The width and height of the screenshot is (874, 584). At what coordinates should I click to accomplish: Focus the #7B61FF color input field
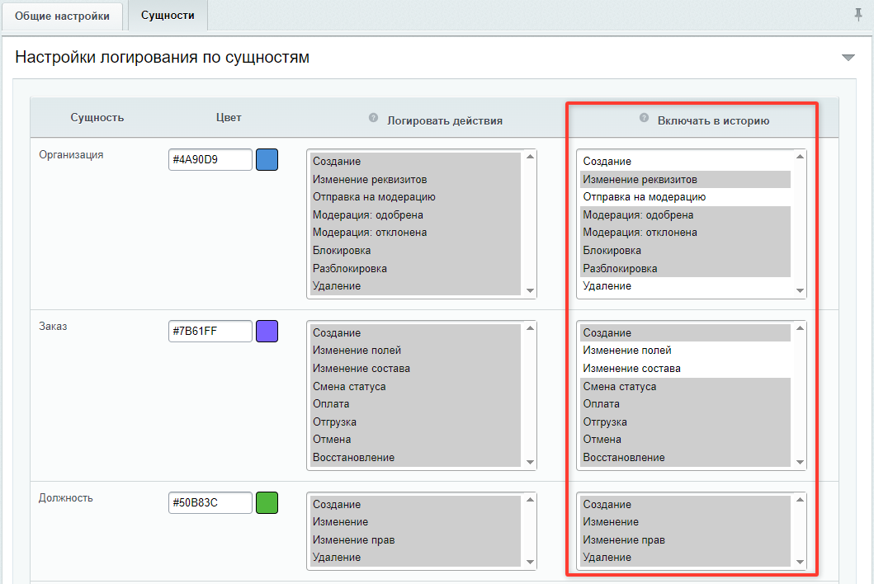coord(210,332)
